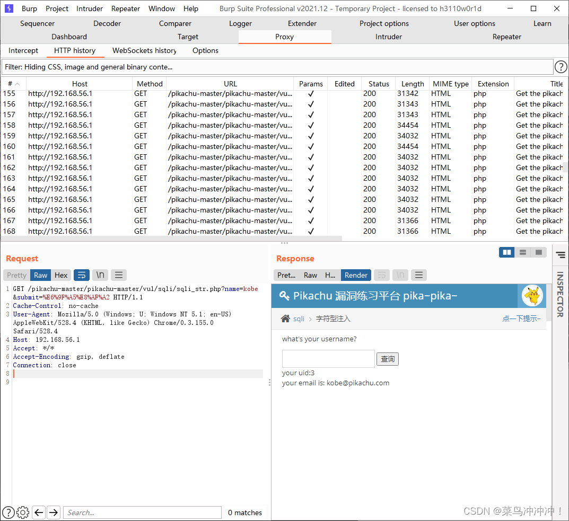Switch to the Sequencer tab
The width and height of the screenshot is (569, 521).
[37, 23]
